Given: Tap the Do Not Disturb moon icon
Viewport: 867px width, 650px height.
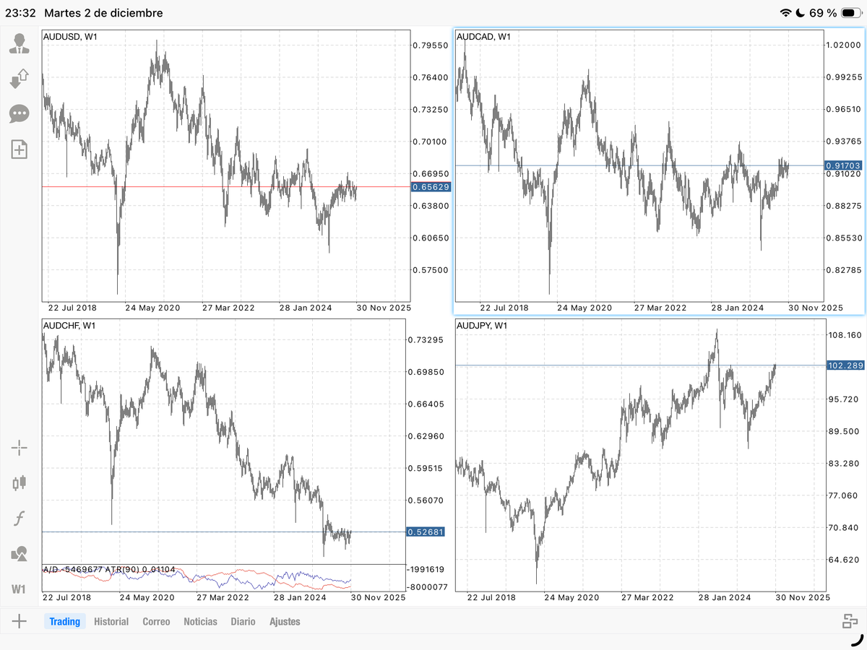Looking at the screenshot, I should click(x=801, y=13).
